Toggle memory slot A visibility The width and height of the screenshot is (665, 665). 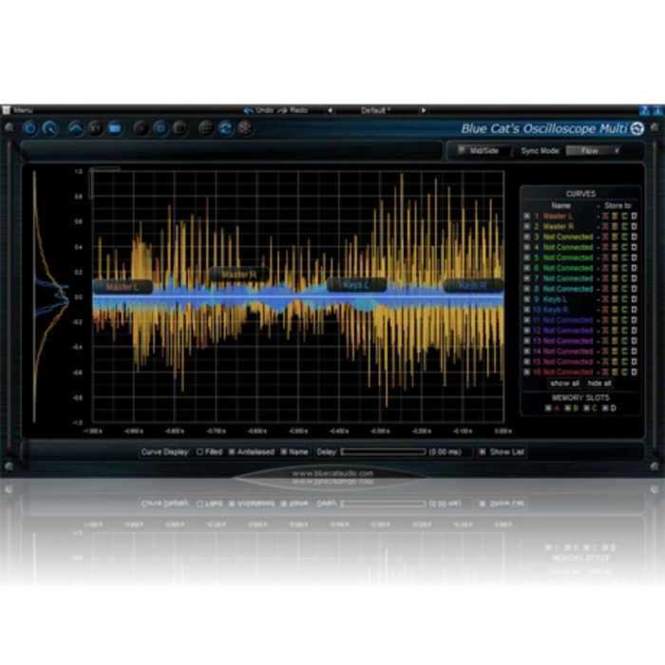pos(548,408)
